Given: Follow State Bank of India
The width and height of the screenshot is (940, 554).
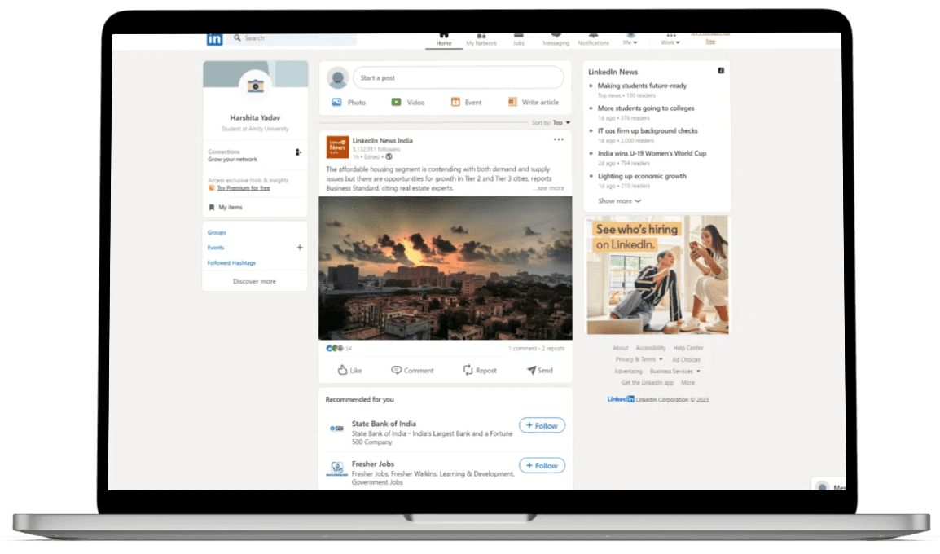Looking at the screenshot, I should tap(542, 426).
